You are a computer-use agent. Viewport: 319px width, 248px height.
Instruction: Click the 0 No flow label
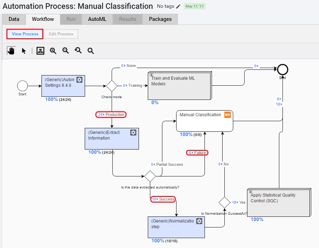click(x=223, y=164)
